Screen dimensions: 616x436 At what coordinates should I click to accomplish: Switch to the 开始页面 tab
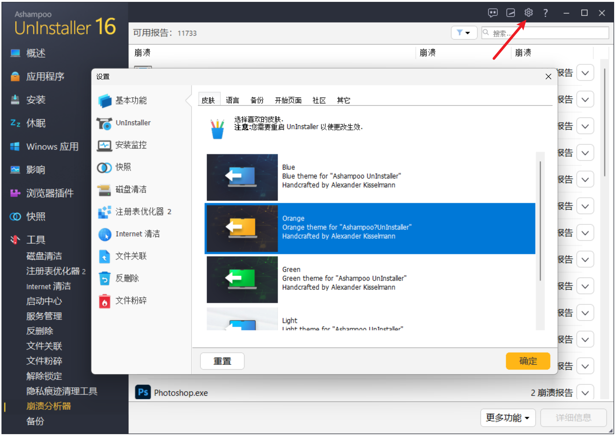coord(288,100)
